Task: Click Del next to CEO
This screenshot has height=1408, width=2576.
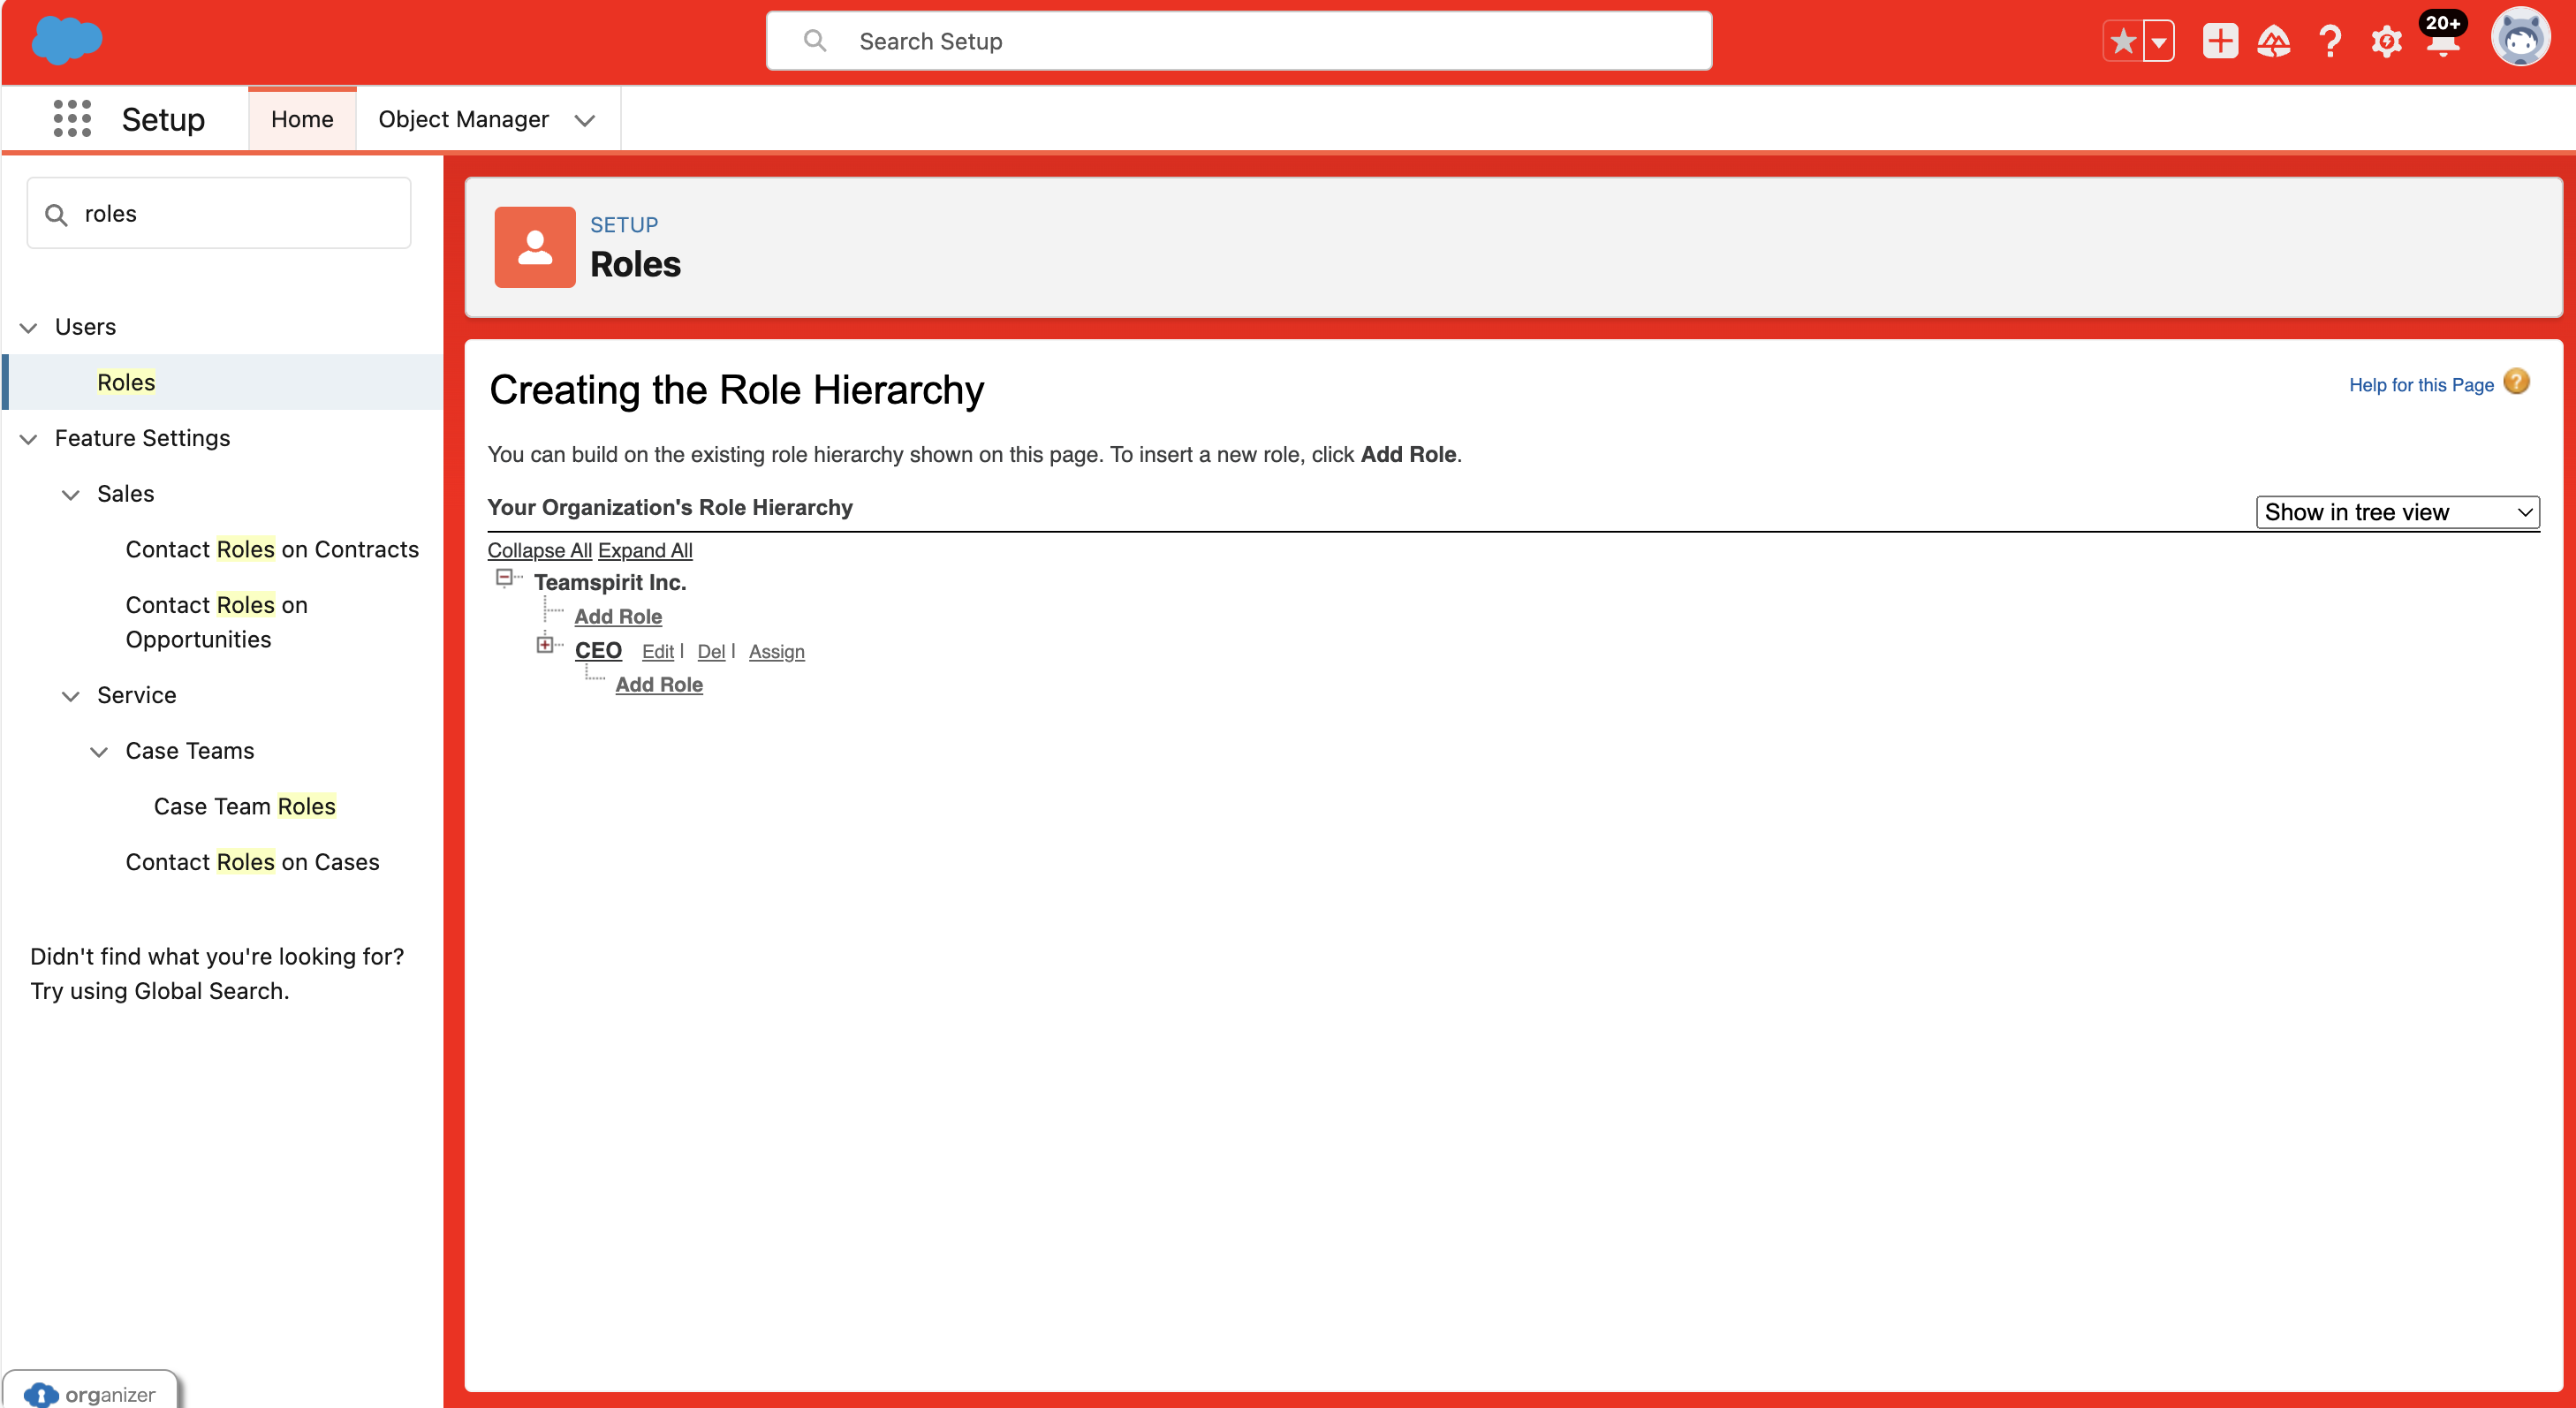Action: pyautogui.click(x=711, y=652)
